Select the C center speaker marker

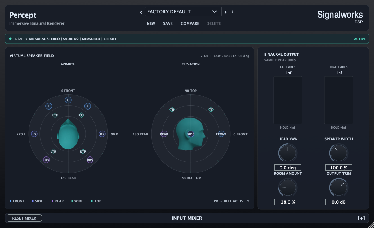[68, 100]
